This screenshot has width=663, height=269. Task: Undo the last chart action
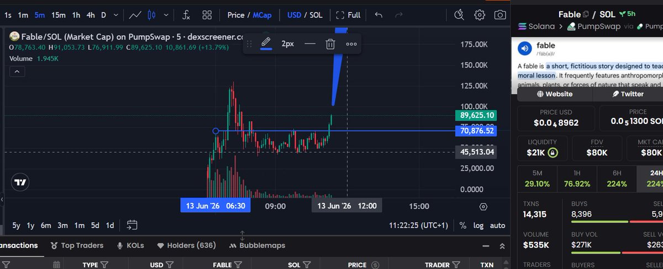[x=378, y=15]
